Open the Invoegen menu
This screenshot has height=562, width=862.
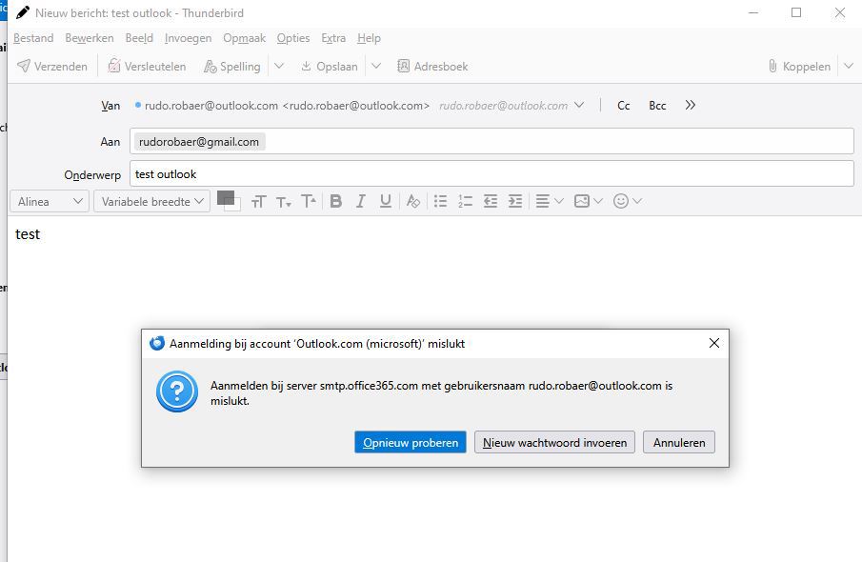point(188,38)
